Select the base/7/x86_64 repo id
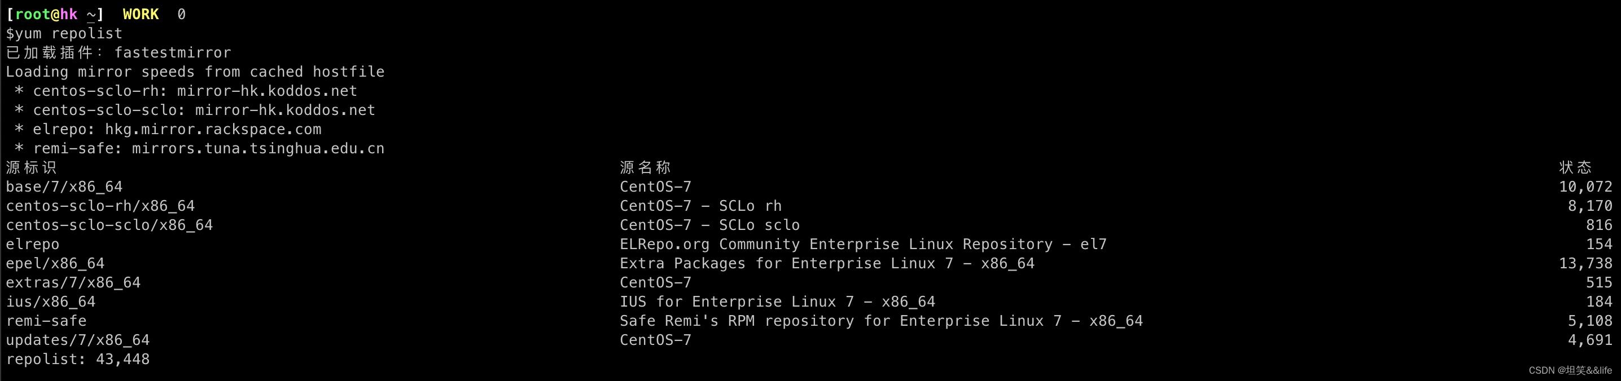Screen dimensions: 1621x381 tap(64, 187)
